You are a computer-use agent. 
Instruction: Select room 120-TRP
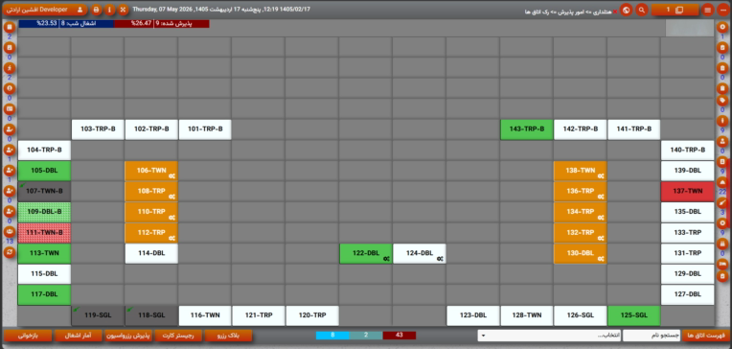click(x=311, y=315)
